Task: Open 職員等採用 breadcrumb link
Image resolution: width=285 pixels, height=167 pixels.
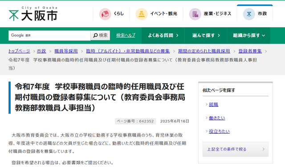Action: [x=66, y=51]
